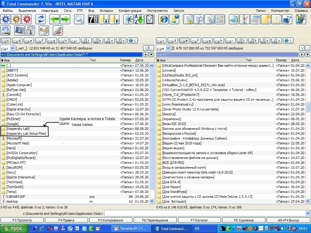
Task: Click the light blue gears settings icon
Action: [79, 19]
